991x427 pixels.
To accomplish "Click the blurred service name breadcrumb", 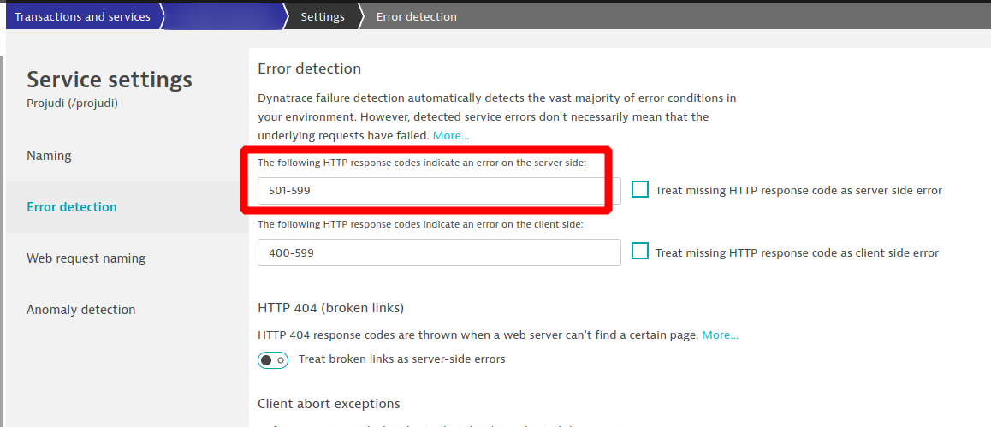I will 223,16.
